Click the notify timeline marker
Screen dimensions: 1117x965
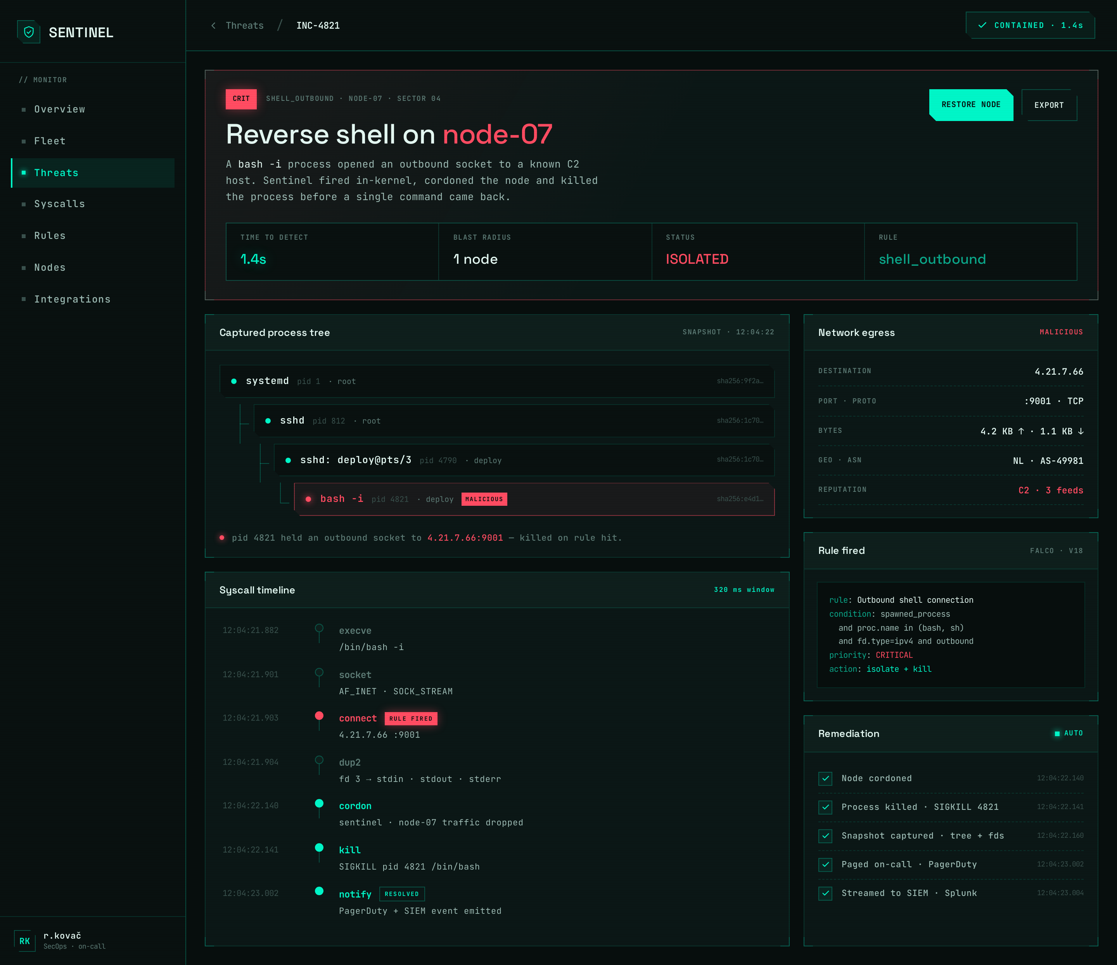(319, 891)
